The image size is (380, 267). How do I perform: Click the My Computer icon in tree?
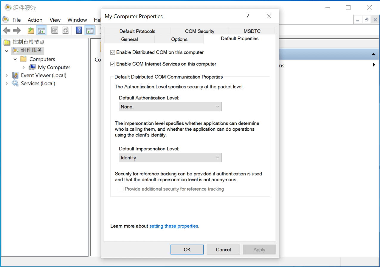(32, 67)
